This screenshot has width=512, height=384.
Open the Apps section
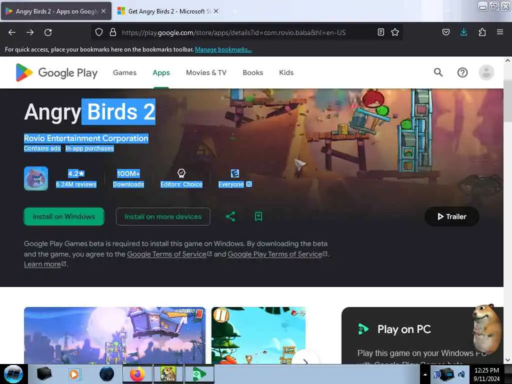click(x=161, y=72)
